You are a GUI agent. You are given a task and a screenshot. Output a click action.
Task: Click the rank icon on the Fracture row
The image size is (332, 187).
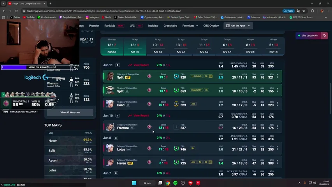[149, 127]
